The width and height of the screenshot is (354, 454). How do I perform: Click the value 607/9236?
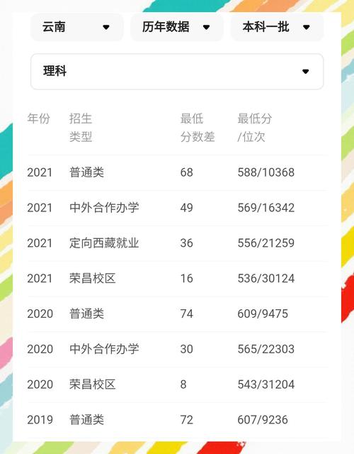tap(263, 420)
